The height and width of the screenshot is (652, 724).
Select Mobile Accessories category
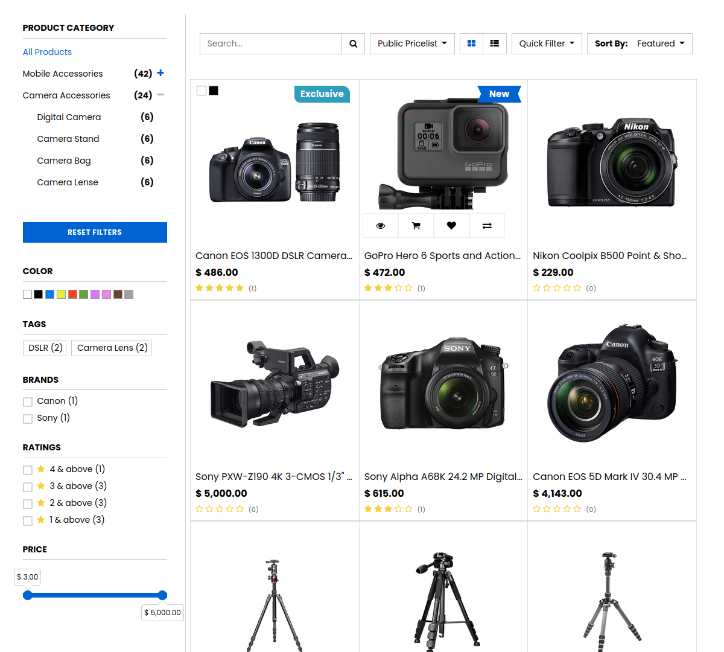[63, 74]
